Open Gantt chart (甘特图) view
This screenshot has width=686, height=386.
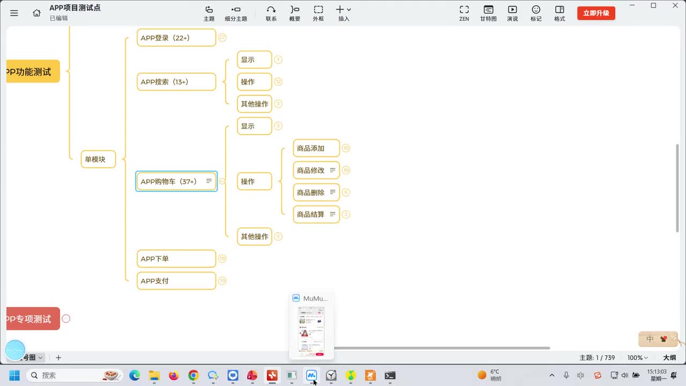pyautogui.click(x=488, y=13)
